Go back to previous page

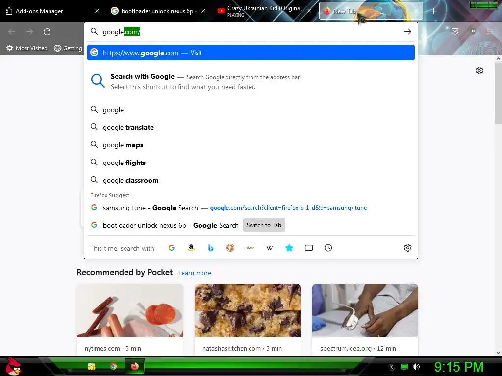(x=12, y=32)
